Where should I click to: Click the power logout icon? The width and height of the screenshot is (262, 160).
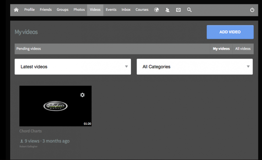pyautogui.click(x=252, y=10)
